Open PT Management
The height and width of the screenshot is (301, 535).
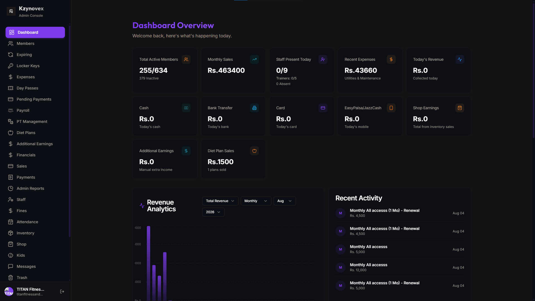[x=35, y=122]
